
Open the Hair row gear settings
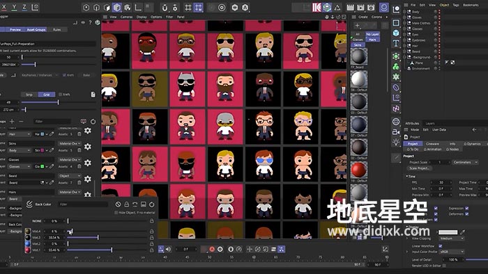(88, 131)
